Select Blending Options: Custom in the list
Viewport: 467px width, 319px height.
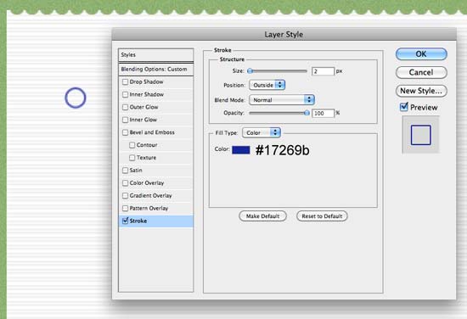point(155,70)
